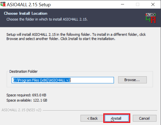Click the "ASIO4ALL 2.15 (NSIS v2)" branding text
This screenshot has height=125, width=161.
coord(22,110)
